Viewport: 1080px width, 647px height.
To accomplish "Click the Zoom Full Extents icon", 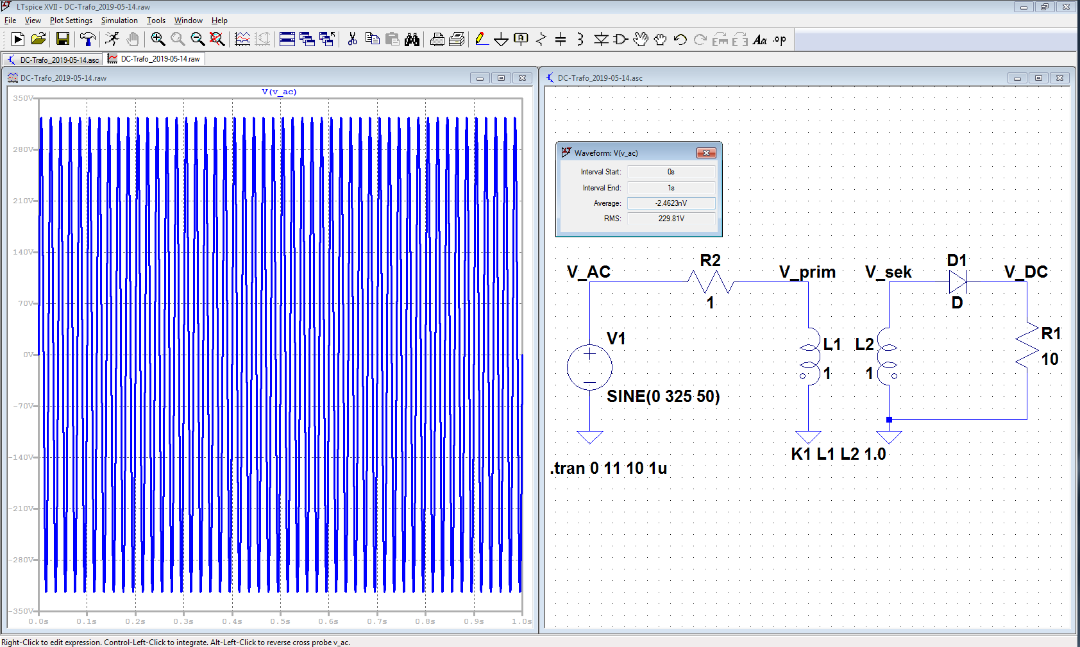I will point(217,40).
